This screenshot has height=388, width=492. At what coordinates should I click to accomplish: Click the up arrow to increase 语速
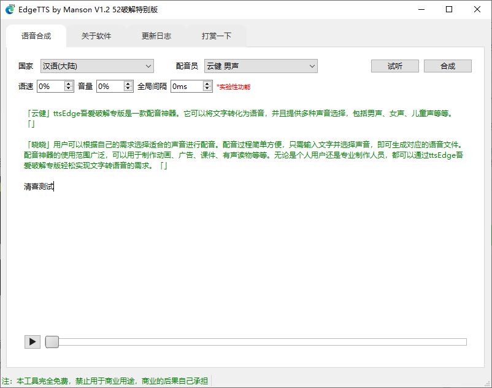[x=67, y=83]
